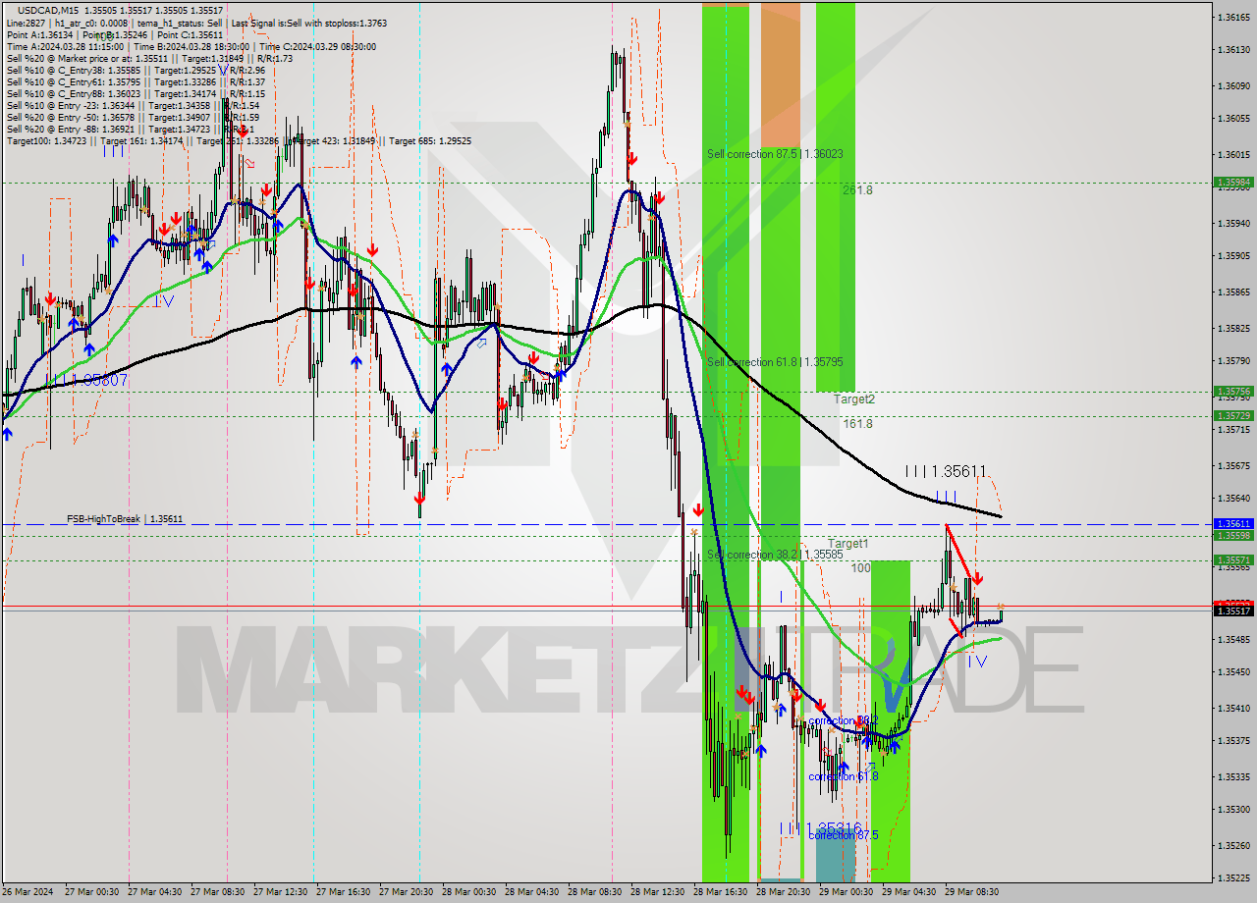Click the green 1.35729 price tag

(1233, 415)
